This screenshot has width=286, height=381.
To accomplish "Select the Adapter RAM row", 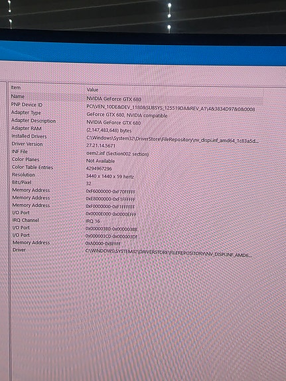I will [136, 129].
